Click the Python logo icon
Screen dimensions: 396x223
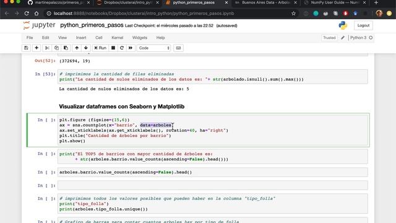point(343,25)
